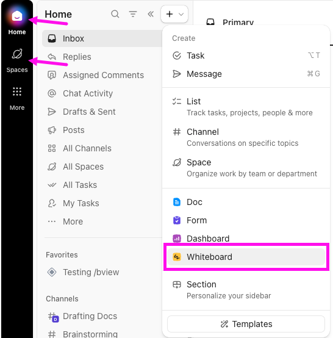The height and width of the screenshot is (338, 333).
Task: Click the Templates button
Action: point(246,324)
